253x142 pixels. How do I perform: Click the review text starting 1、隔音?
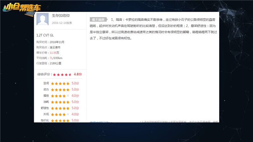pos(153,29)
